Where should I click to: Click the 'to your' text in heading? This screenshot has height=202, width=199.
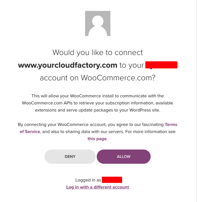[132, 65]
